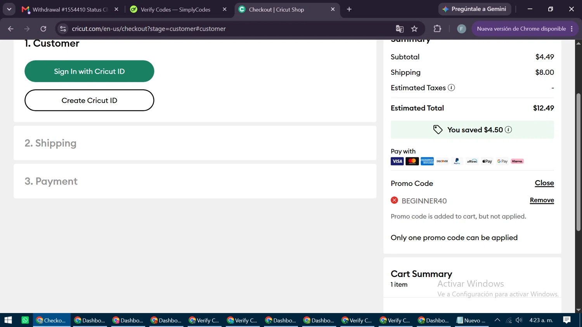Viewport: 582px width, 327px height.
Task: Click the PayPal payment icon
Action: pyautogui.click(x=457, y=161)
